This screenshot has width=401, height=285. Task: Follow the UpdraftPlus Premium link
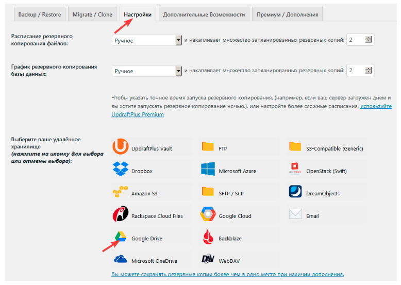pos(138,114)
